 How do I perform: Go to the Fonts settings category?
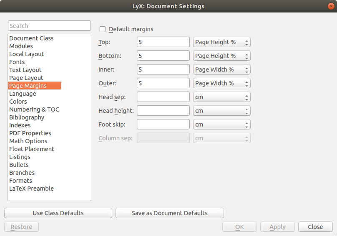[17, 62]
